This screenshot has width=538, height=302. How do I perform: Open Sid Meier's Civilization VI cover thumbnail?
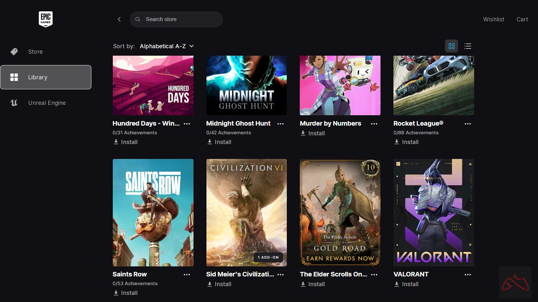246,212
